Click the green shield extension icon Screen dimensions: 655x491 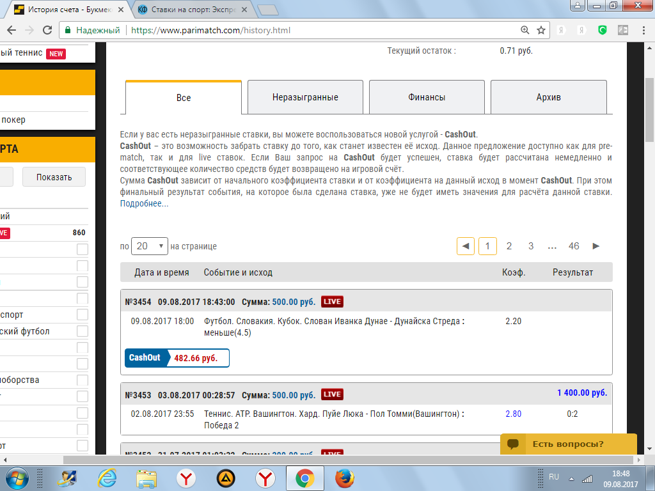tap(602, 30)
